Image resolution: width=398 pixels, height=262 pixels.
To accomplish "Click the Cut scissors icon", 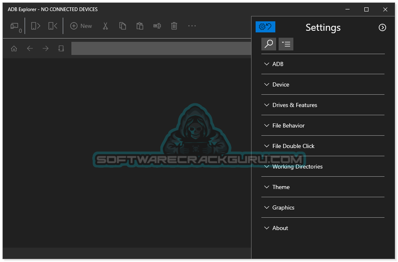I will (x=105, y=26).
